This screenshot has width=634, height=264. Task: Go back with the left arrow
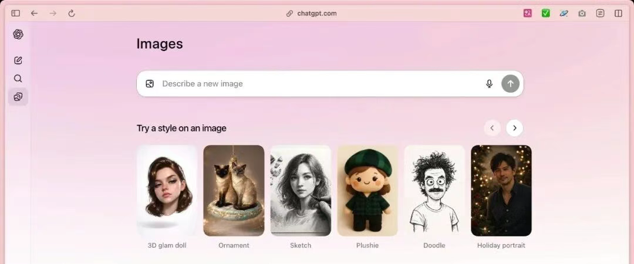point(35,13)
